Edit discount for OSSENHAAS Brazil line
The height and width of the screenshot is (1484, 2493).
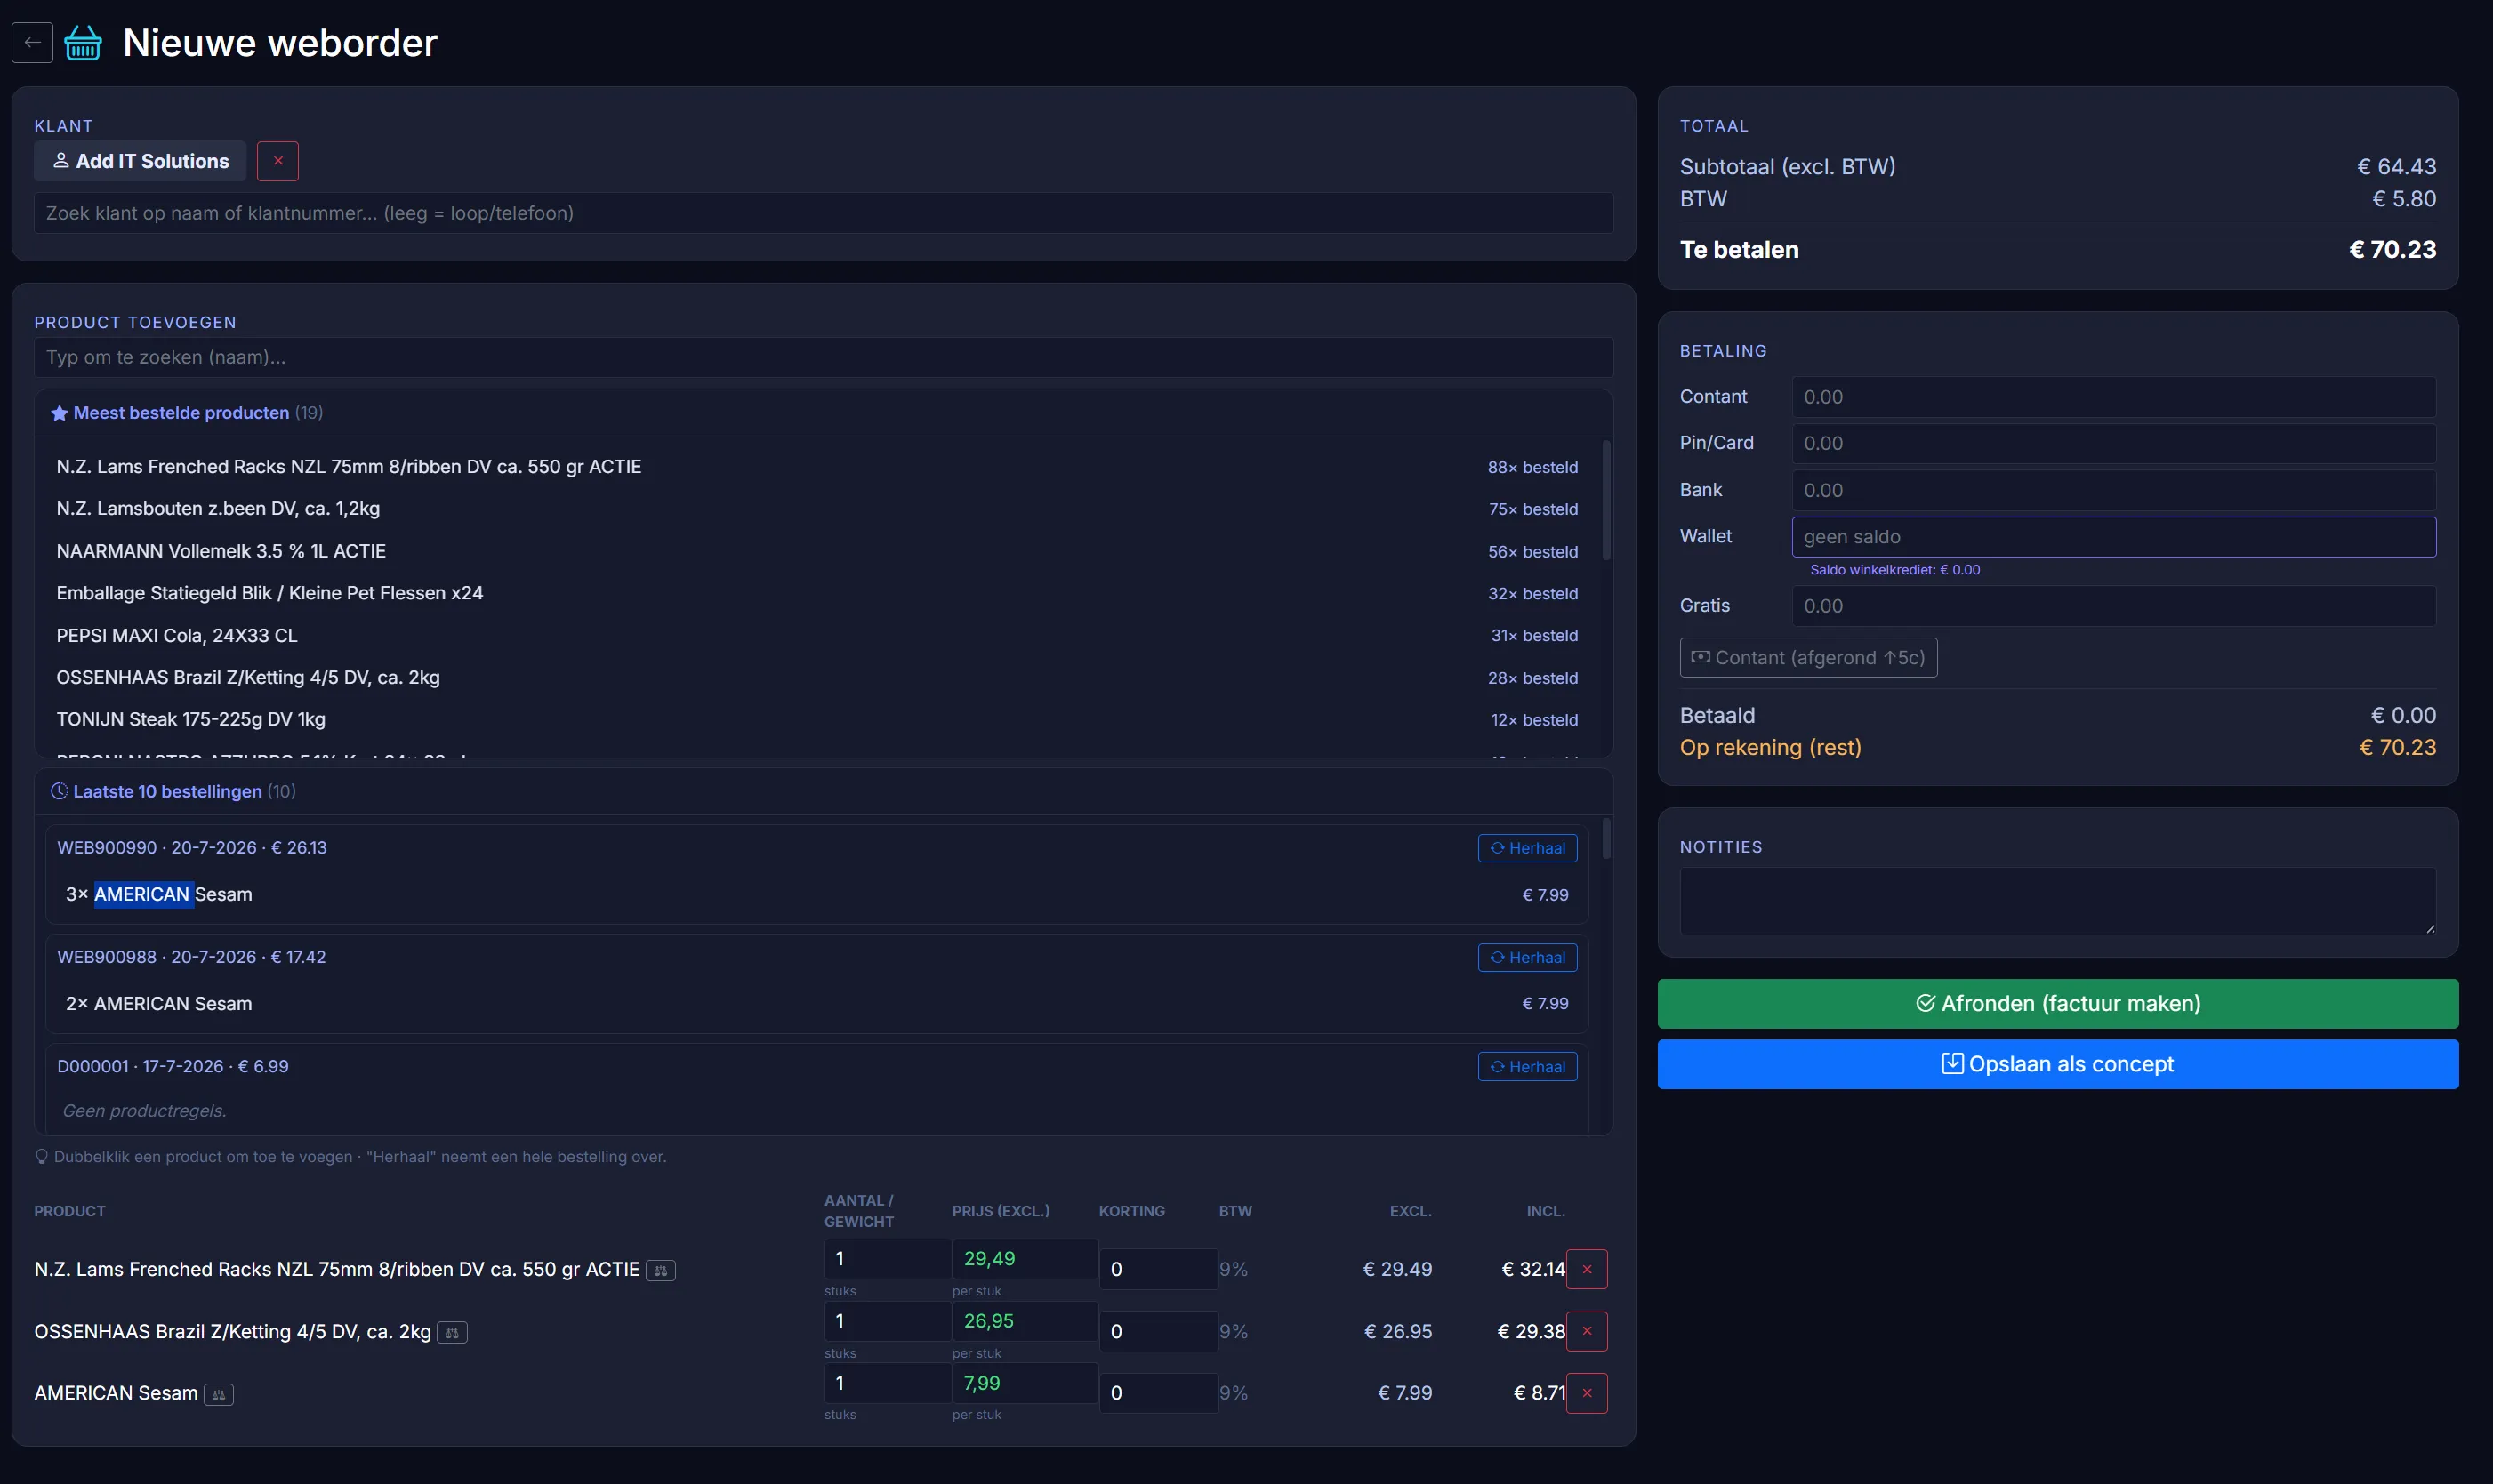point(1158,1331)
